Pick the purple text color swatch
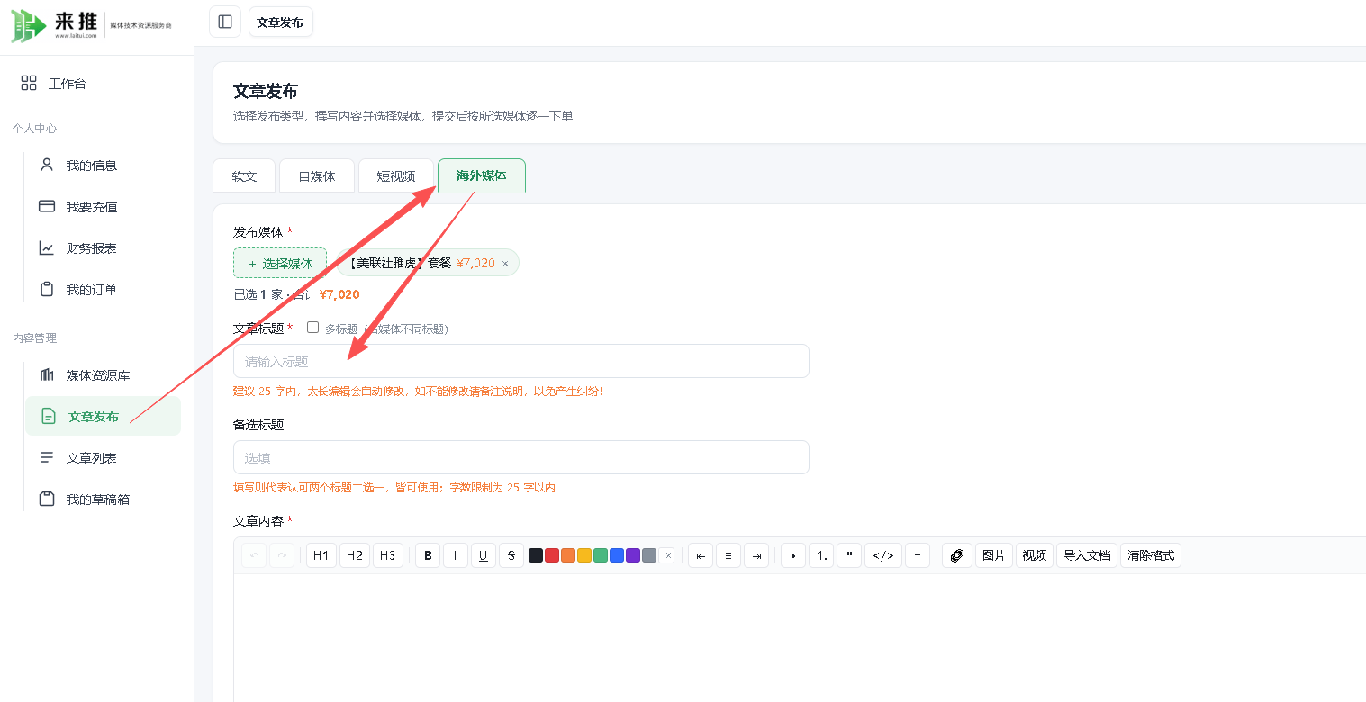The width and height of the screenshot is (1366, 702). click(x=633, y=555)
